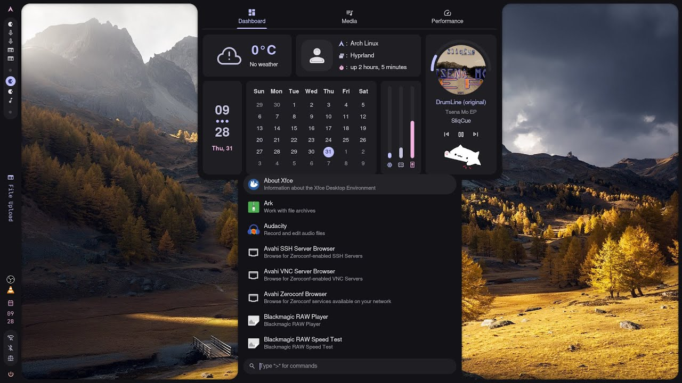Pause the DrumLine track
This screenshot has width=682, height=383.
pos(461,135)
